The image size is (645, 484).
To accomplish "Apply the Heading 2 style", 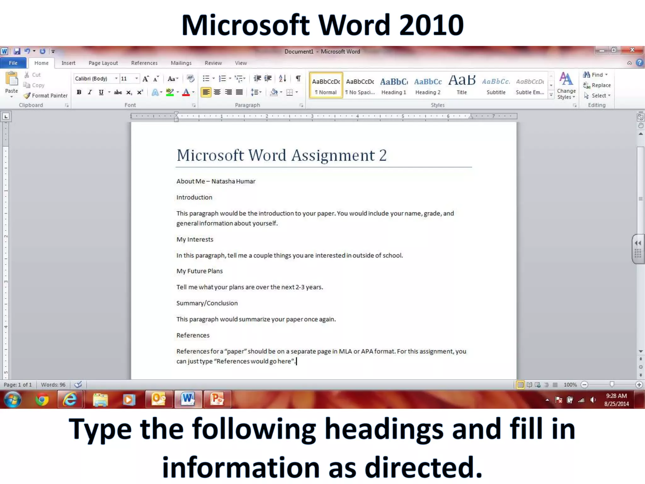I will [x=428, y=85].
